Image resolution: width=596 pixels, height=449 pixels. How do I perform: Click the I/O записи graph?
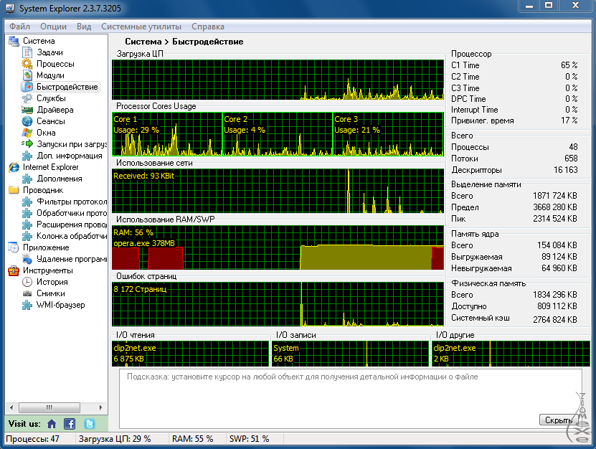[350, 354]
